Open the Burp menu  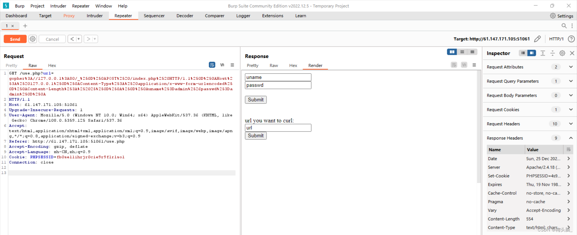(20, 6)
